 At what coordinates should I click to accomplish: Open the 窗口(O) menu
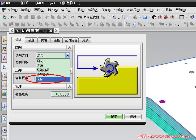[x=148, y=10]
